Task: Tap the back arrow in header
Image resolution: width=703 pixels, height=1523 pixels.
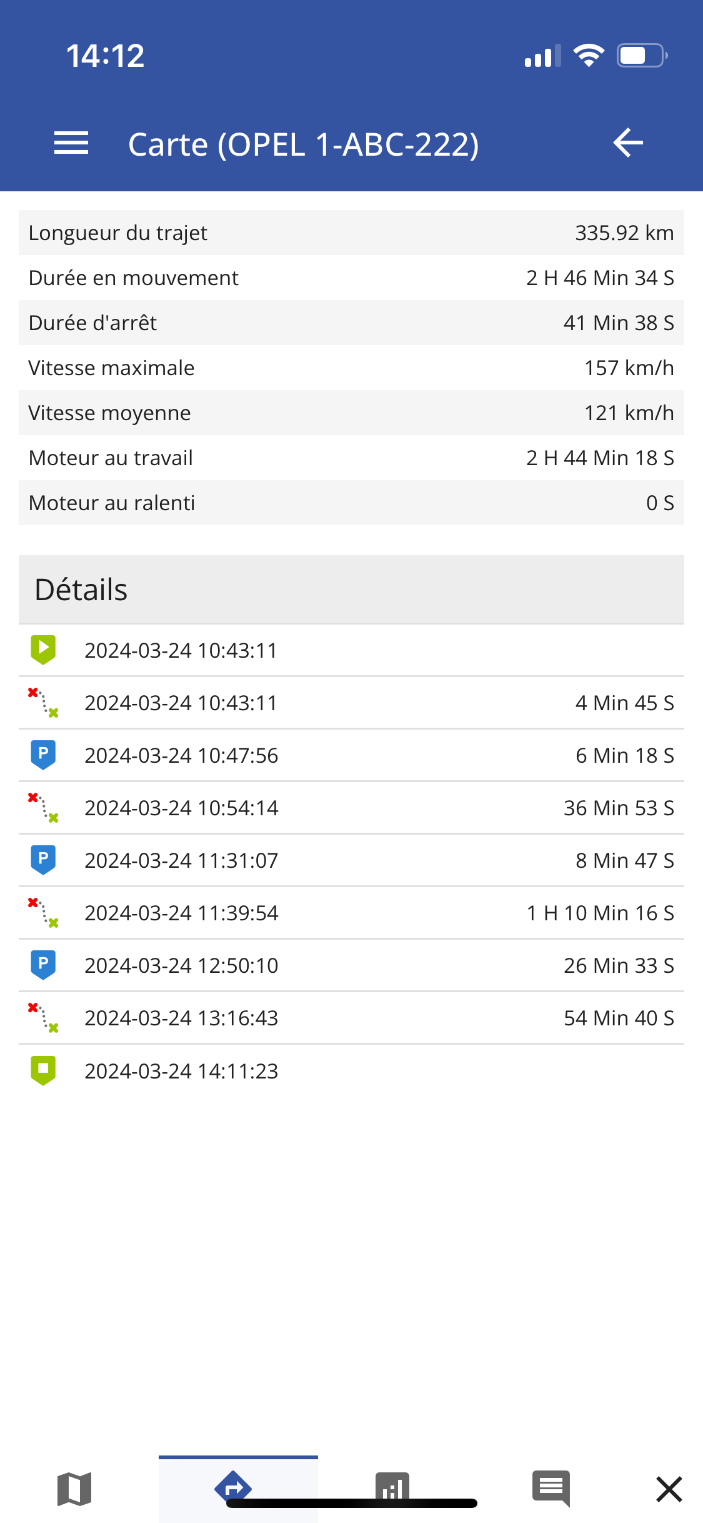Action: tap(628, 143)
